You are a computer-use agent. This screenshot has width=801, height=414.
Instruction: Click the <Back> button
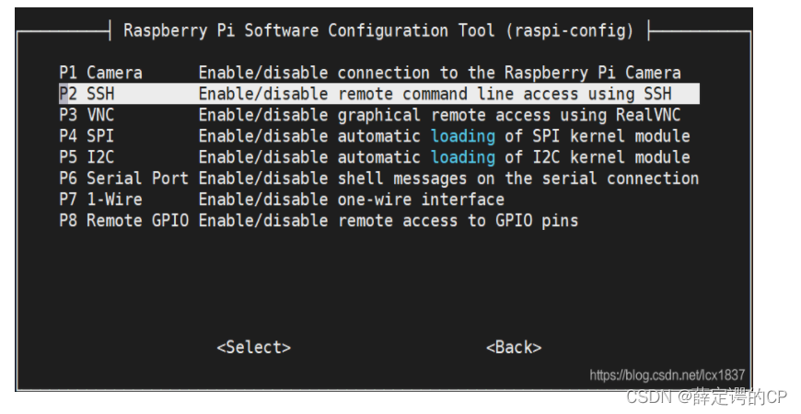(514, 347)
